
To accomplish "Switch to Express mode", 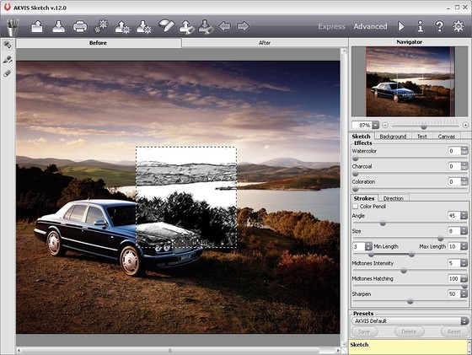I will click(x=332, y=26).
